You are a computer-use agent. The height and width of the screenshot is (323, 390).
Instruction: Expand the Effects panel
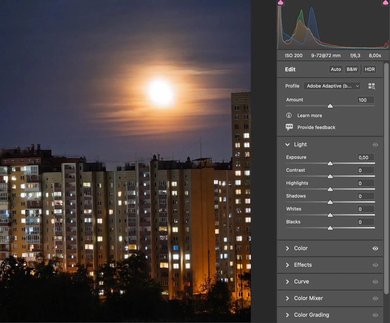[x=287, y=265]
